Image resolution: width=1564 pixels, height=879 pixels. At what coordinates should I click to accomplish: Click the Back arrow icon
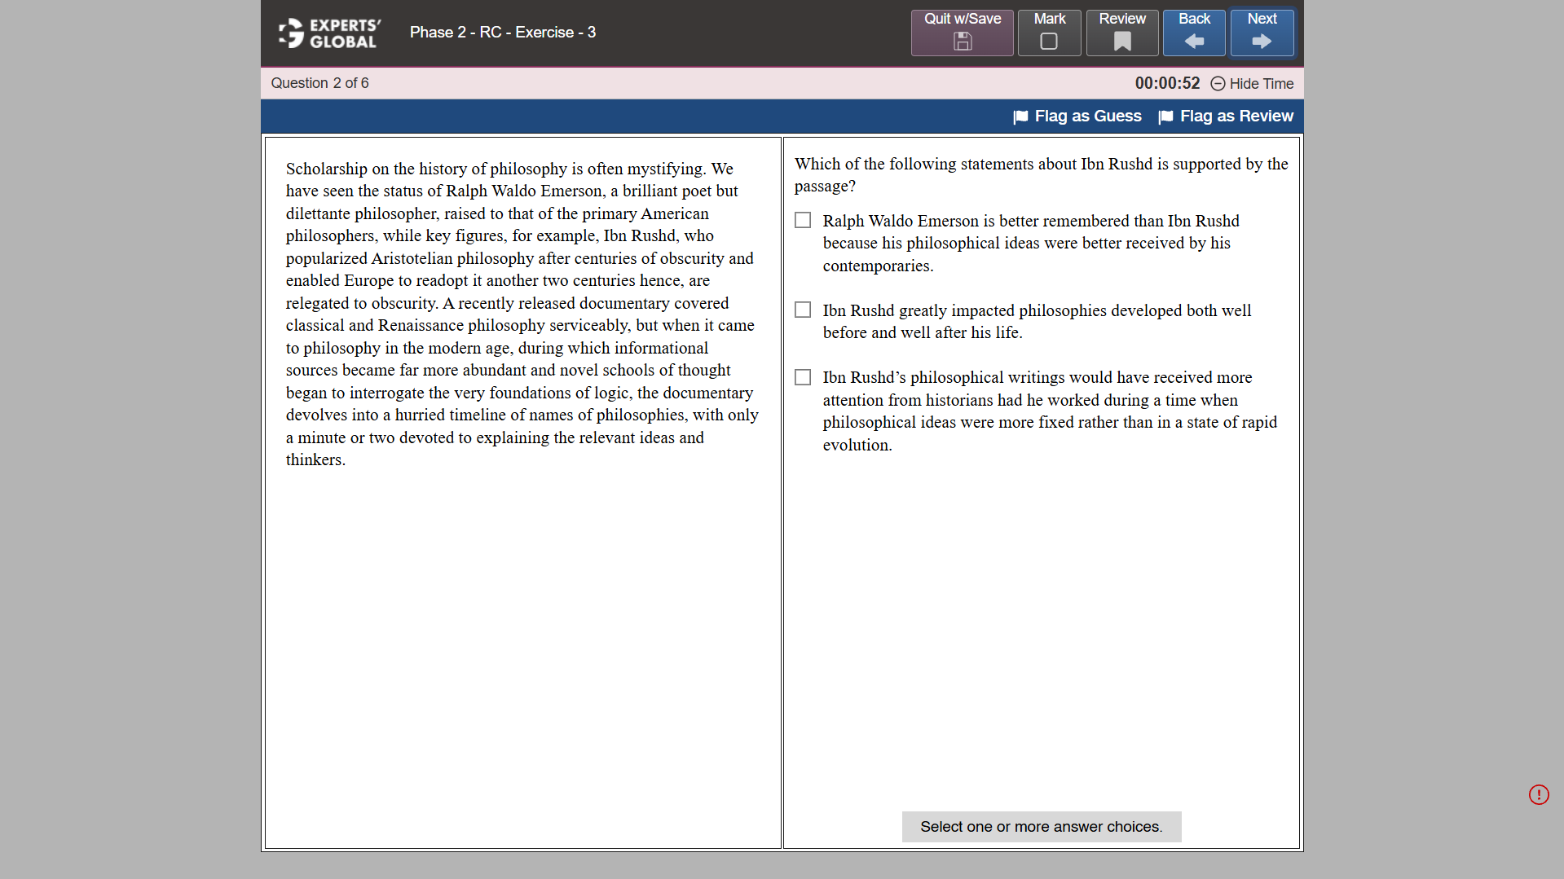pyautogui.click(x=1193, y=41)
